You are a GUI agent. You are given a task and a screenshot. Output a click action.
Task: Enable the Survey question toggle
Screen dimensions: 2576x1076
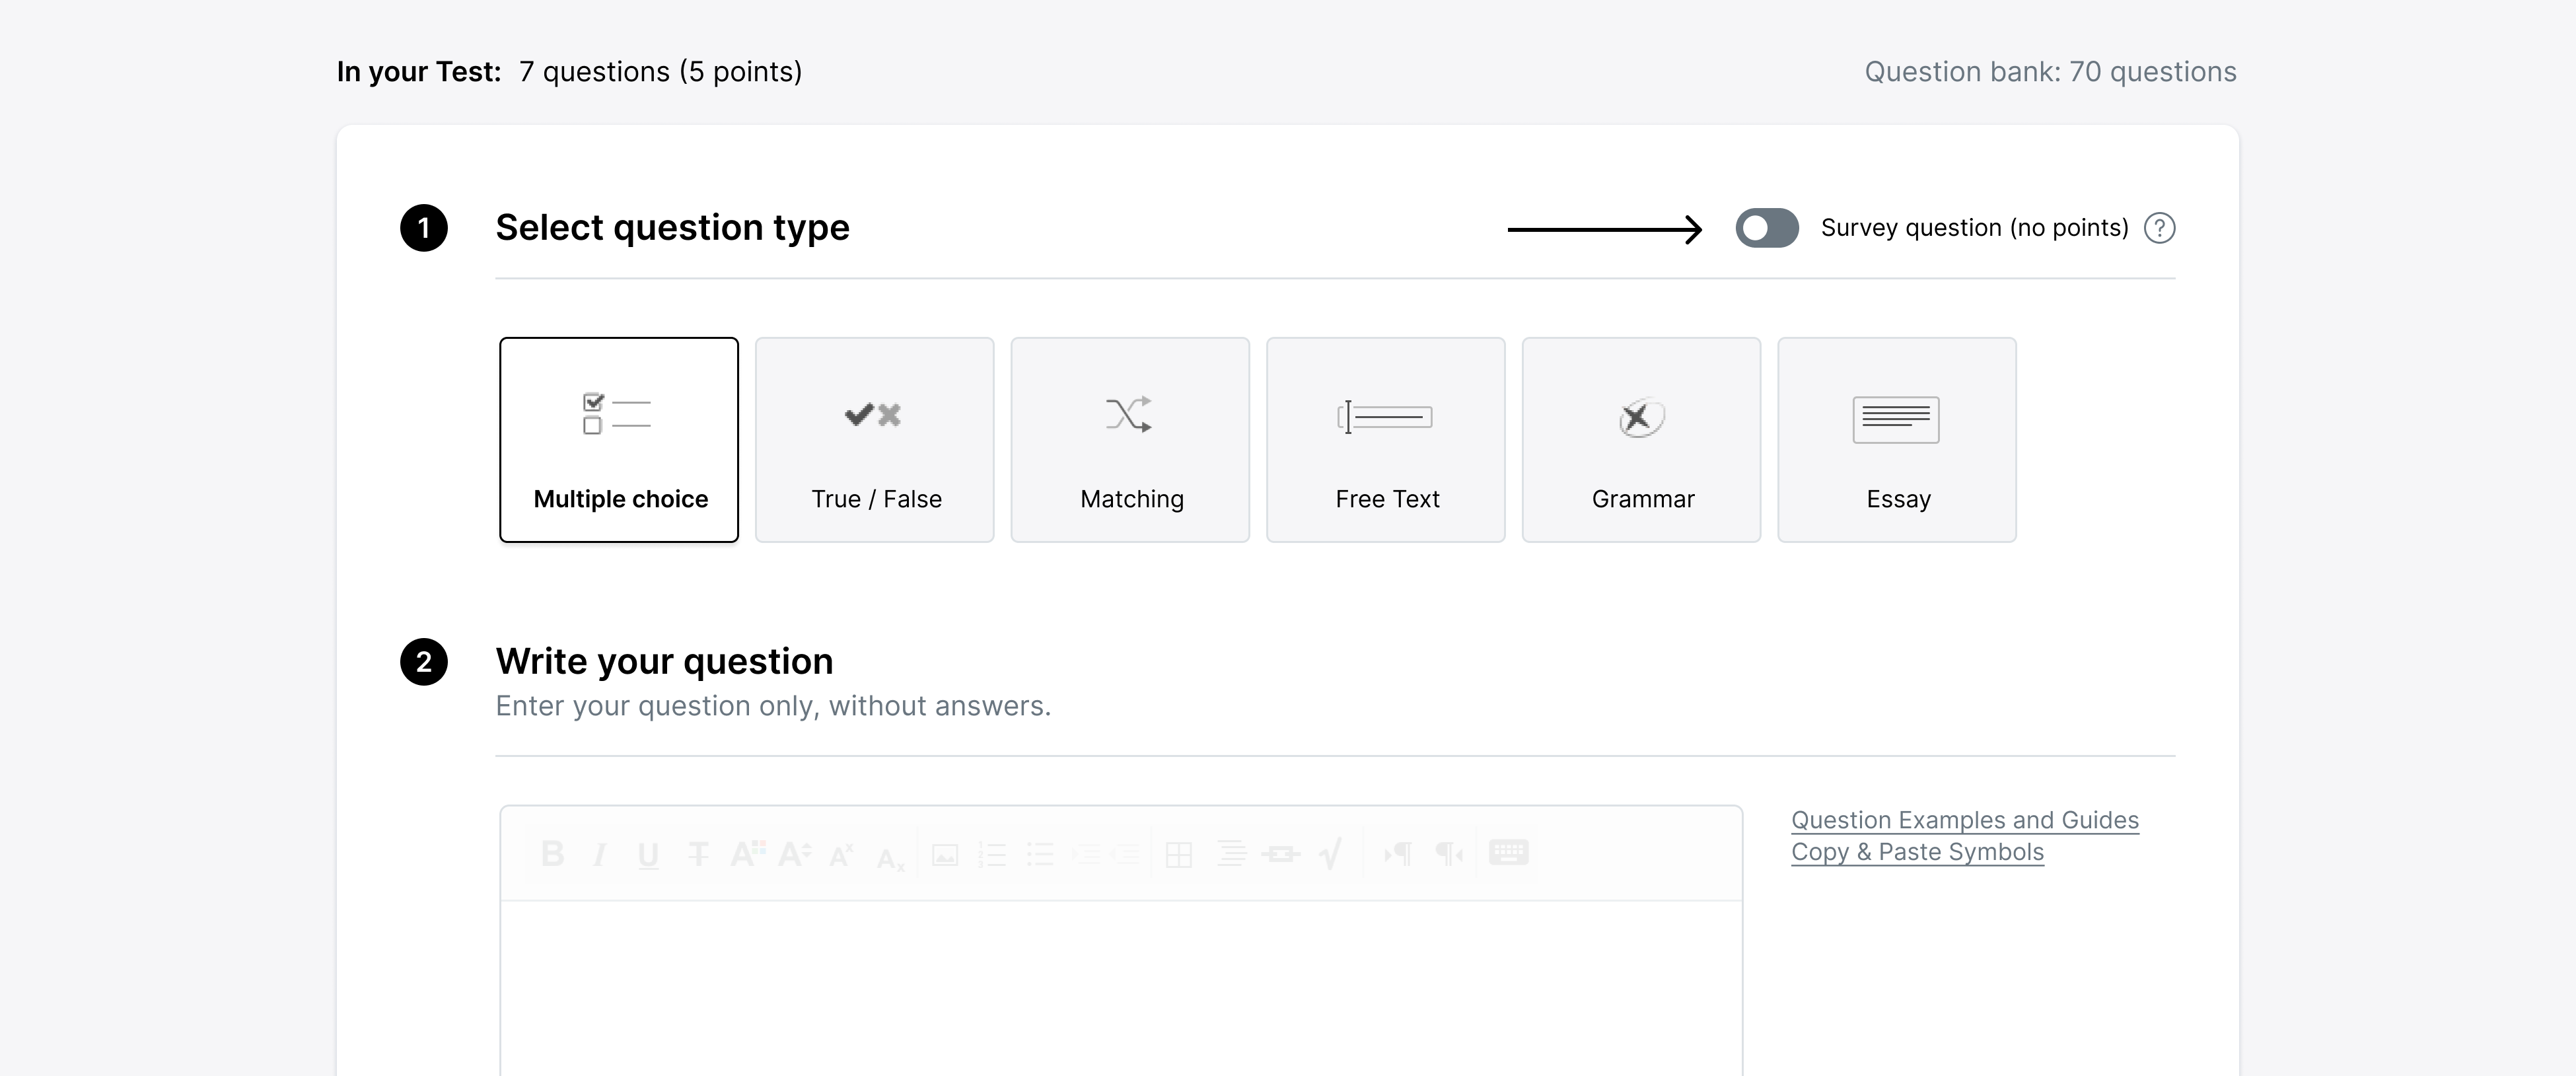1766,228
